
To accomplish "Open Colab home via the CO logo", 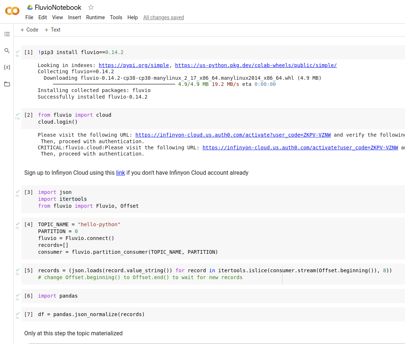I will [x=12, y=11].
